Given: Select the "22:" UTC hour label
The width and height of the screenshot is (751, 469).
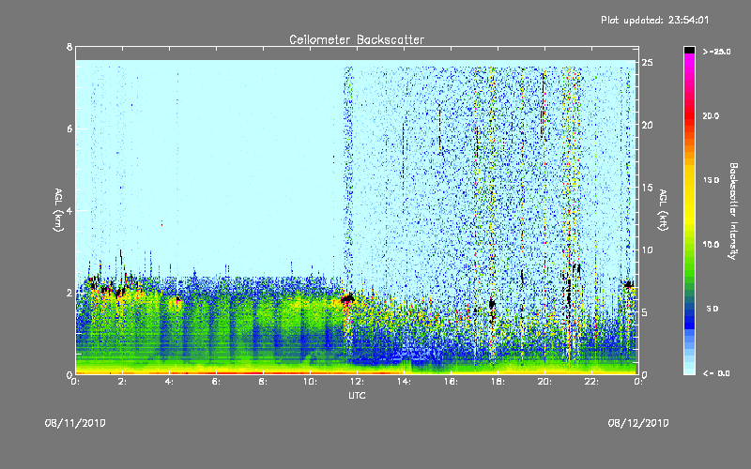Looking at the screenshot, I should 592,382.
